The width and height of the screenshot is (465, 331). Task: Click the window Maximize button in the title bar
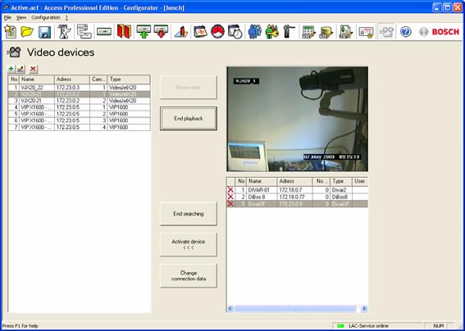(x=447, y=7)
